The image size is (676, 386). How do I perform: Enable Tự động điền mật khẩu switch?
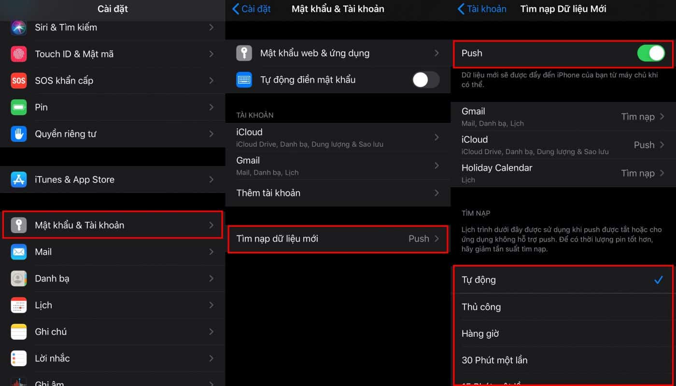425,80
